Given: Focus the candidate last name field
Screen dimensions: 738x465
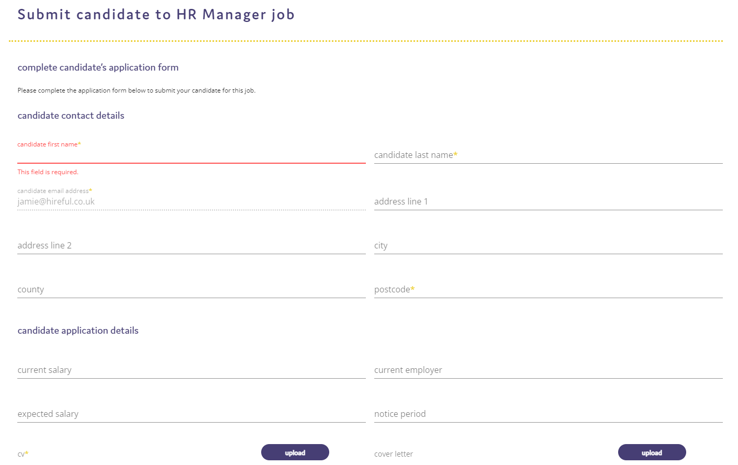Looking at the screenshot, I should point(548,155).
